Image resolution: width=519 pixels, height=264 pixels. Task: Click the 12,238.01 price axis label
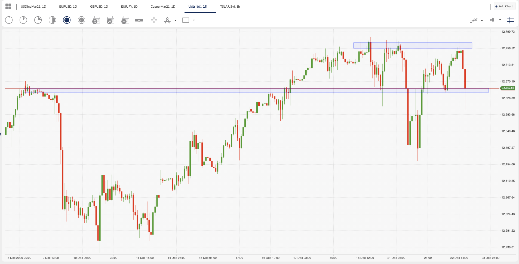508,247
